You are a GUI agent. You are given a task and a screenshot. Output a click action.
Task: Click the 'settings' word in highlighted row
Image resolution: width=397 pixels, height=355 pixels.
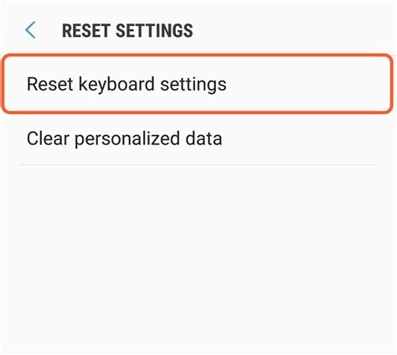tap(193, 85)
